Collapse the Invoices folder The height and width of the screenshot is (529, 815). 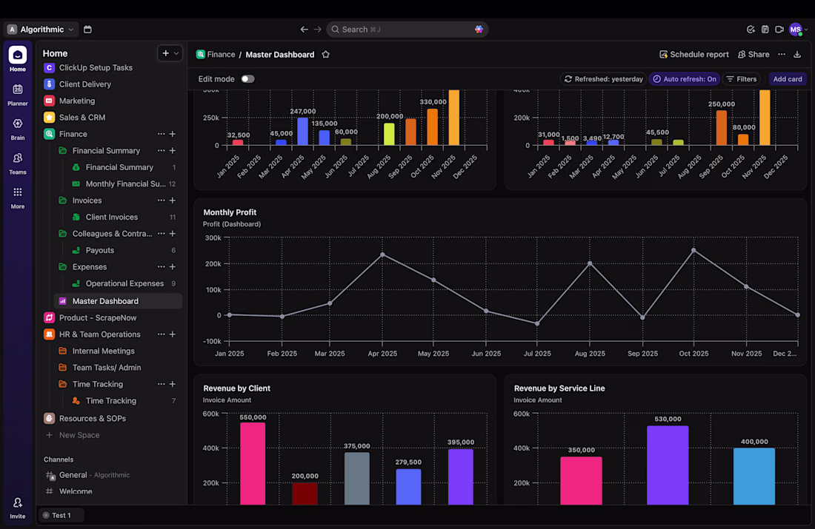click(63, 201)
